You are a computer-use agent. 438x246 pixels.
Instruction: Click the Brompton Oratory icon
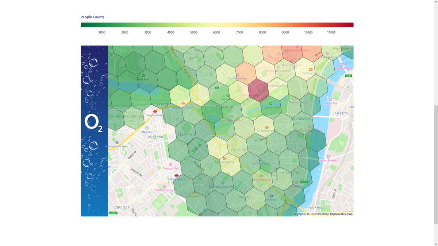[x=117, y=142]
